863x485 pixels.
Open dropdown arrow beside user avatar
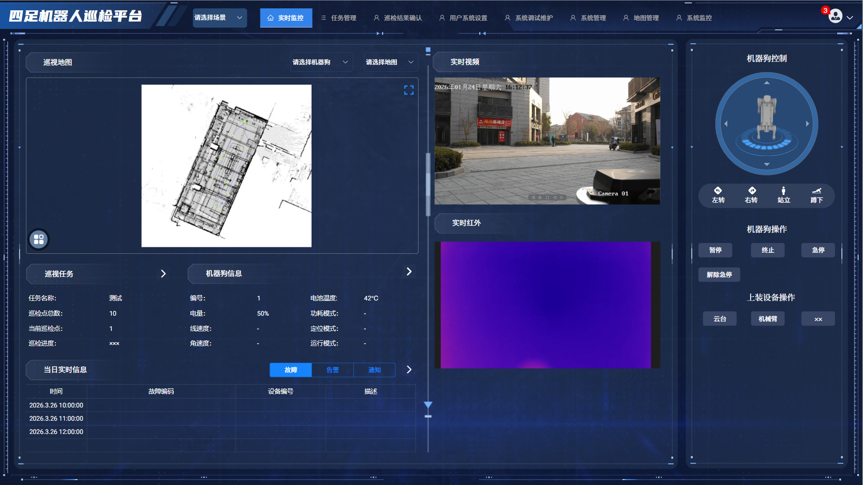coord(850,17)
